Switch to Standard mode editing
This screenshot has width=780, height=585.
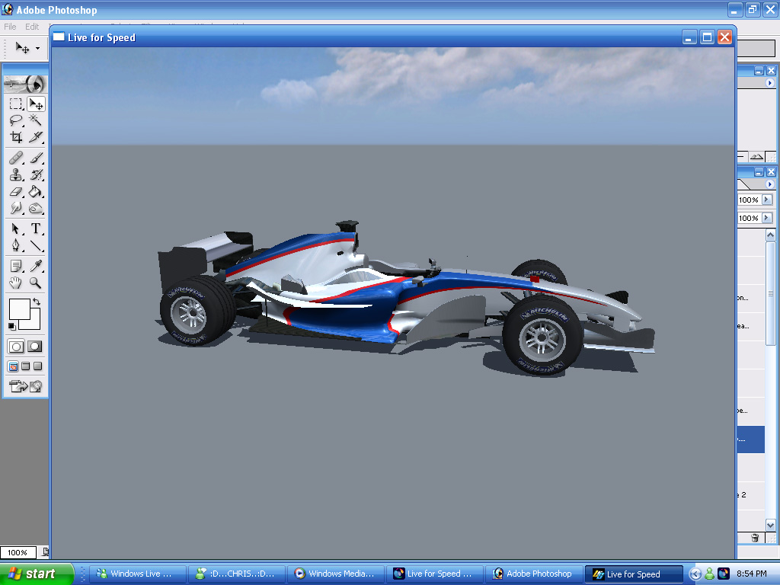[16, 347]
